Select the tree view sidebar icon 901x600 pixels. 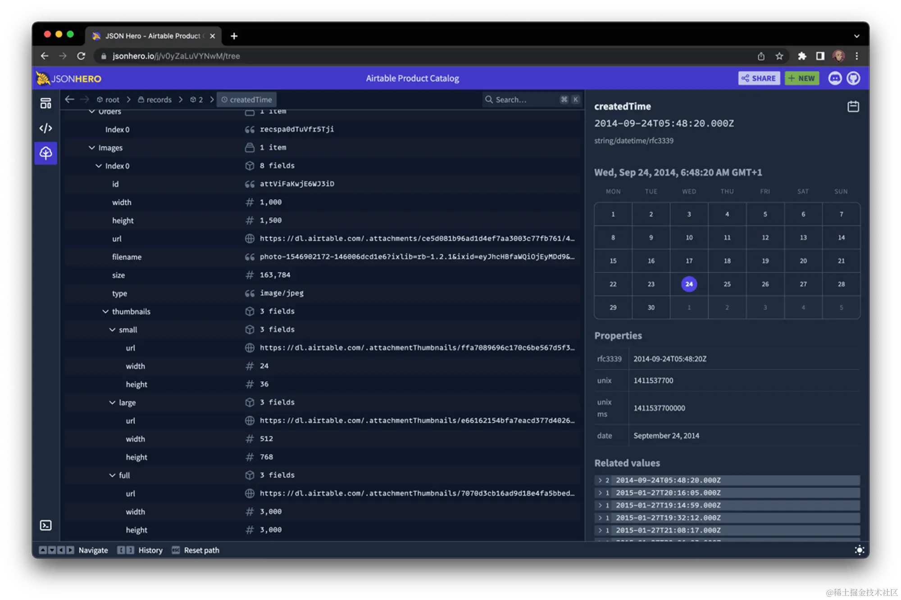(46, 153)
